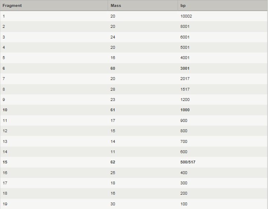Click fragment number 19 in last row
This screenshot has width=268, height=209.
(5, 204)
